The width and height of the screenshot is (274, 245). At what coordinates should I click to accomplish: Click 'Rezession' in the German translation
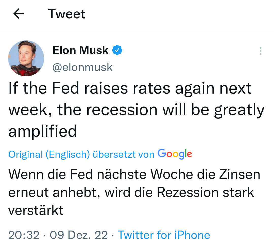pyautogui.click(x=187, y=192)
